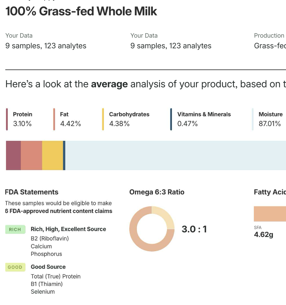Click the Selenium claim
Viewport: 286px width, 305px height.
click(x=43, y=292)
